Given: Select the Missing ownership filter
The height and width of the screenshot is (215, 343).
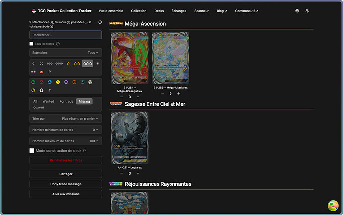Looking at the screenshot, I should point(84,101).
